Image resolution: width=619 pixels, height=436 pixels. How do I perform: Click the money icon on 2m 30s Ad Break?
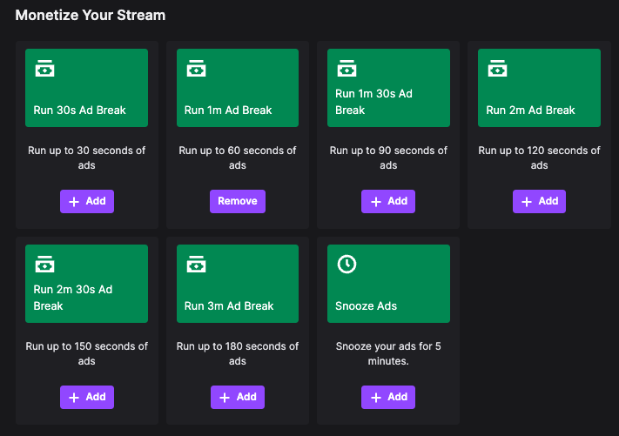[44, 265]
